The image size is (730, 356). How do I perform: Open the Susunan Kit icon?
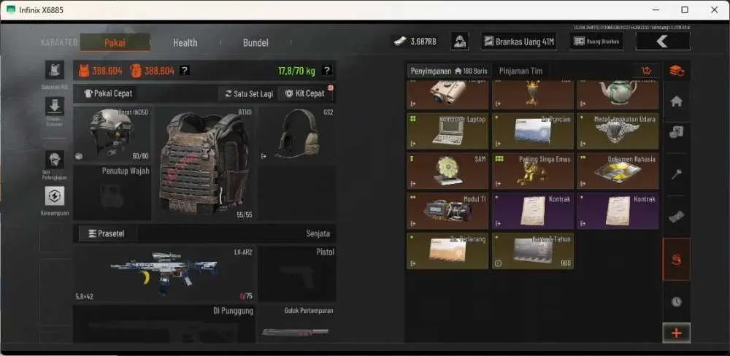pos(55,70)
